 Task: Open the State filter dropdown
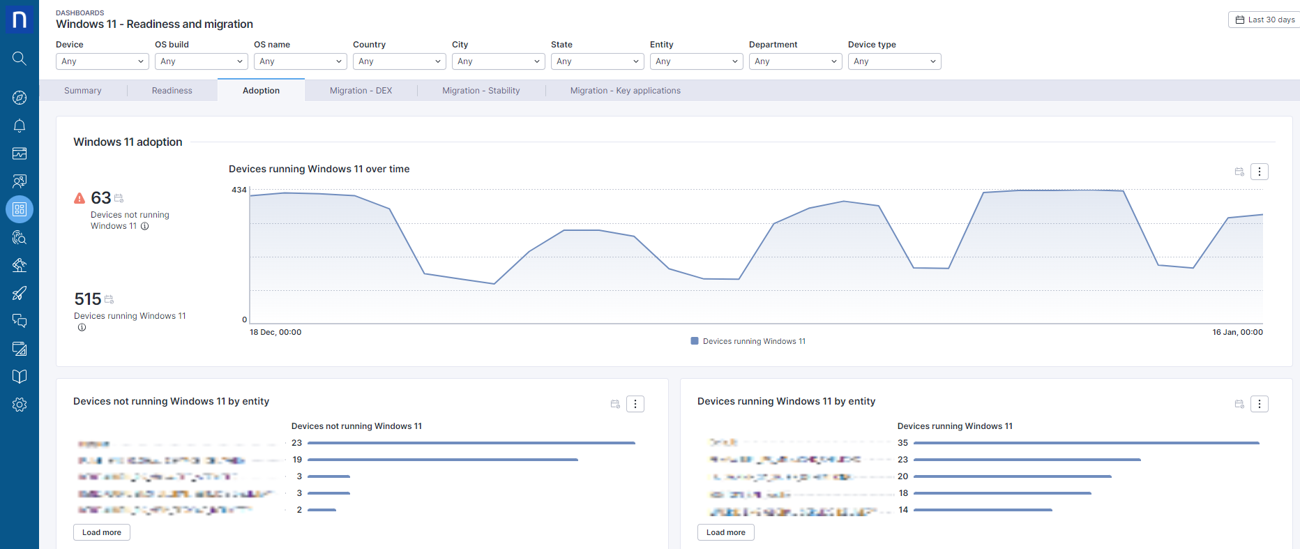click(598, 61)
